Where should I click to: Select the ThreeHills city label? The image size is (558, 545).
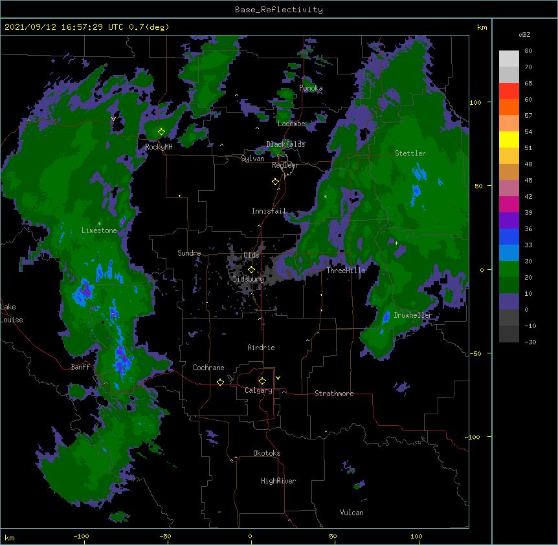(346, 271)
